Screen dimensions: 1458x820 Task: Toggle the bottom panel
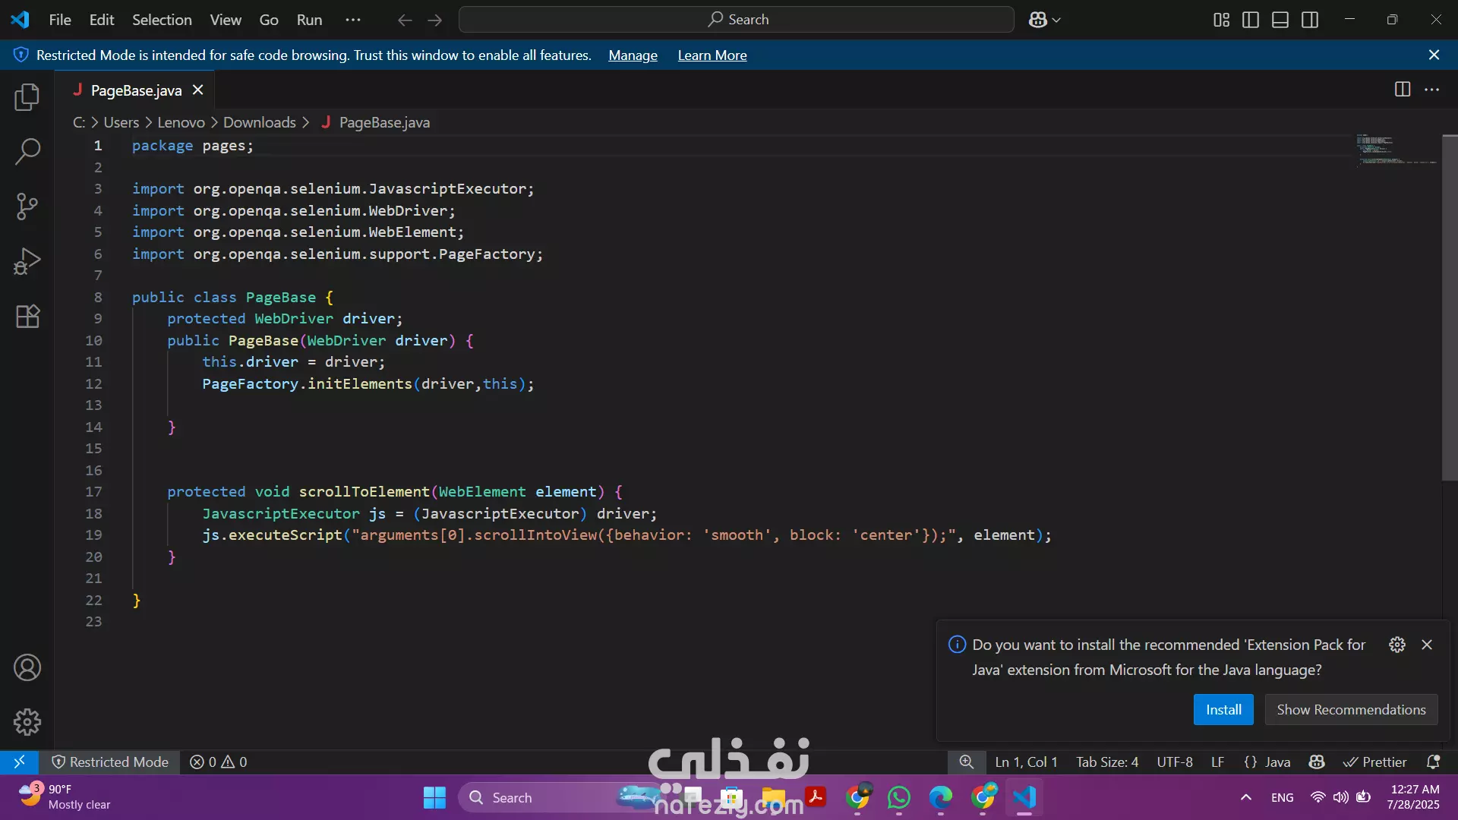(x=1280, y=20)
